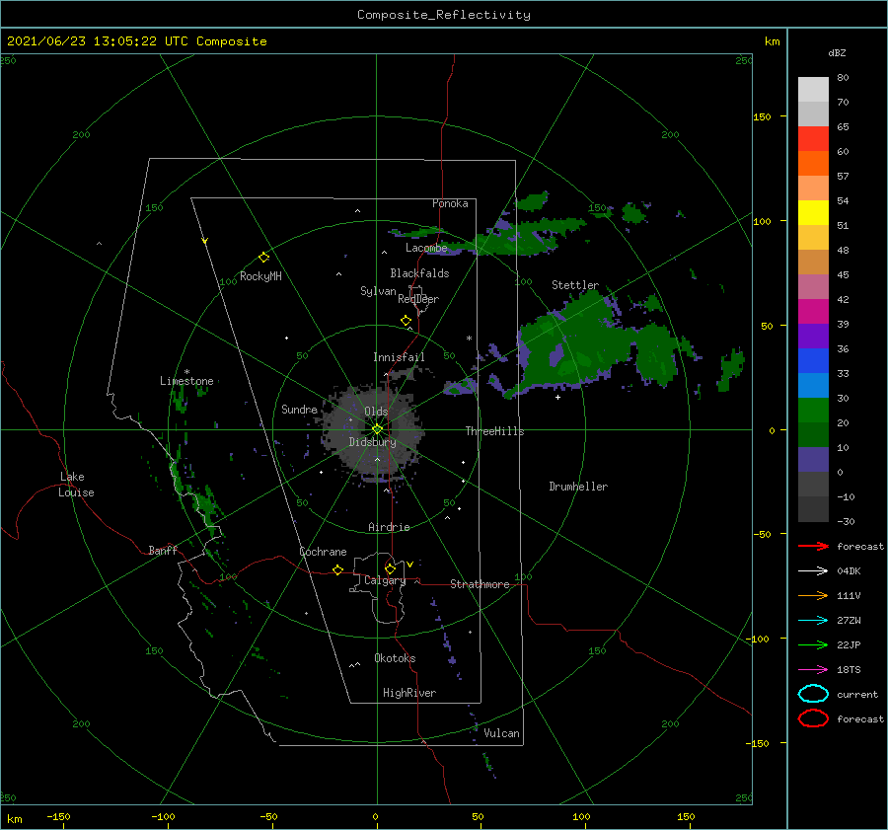The image size is (888, 830).
Task: Select the light blue 30-33 dBZ swatch
Action: pyautogui.click(x=813, y=386)
